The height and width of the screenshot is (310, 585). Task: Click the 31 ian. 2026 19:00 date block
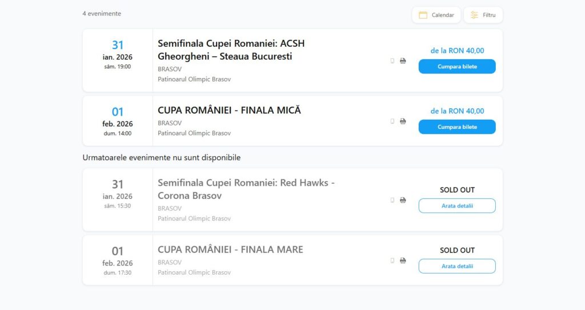[x=118, y=55]
